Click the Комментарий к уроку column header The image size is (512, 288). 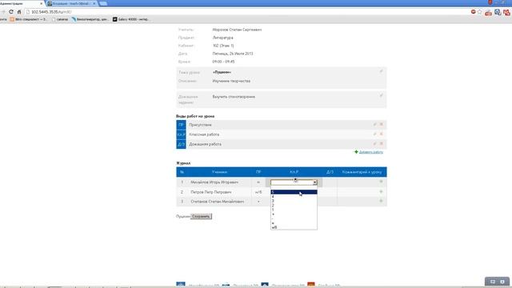point(362,172)
